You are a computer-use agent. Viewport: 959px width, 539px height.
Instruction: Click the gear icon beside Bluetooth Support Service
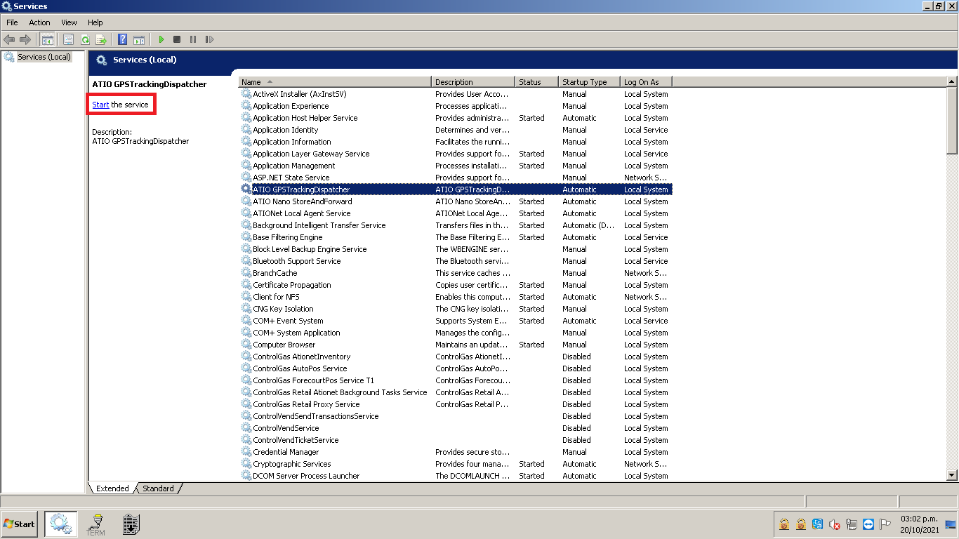246,261
